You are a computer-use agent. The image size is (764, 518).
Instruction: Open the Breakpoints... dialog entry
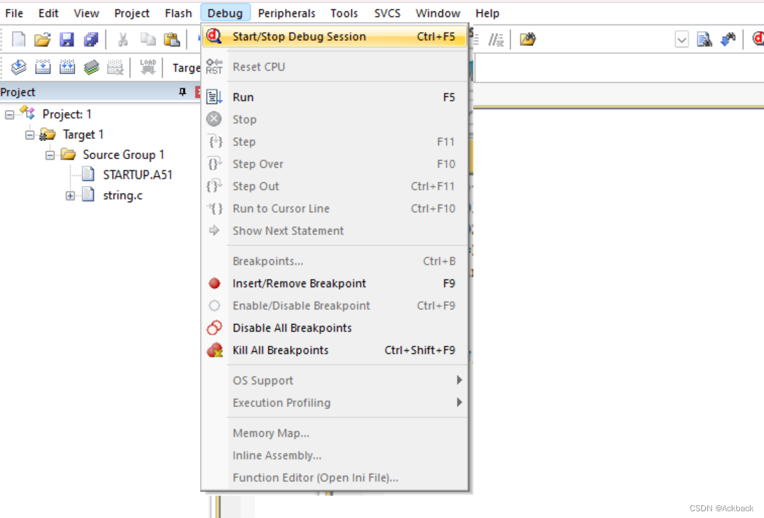[x=334, y=261]
